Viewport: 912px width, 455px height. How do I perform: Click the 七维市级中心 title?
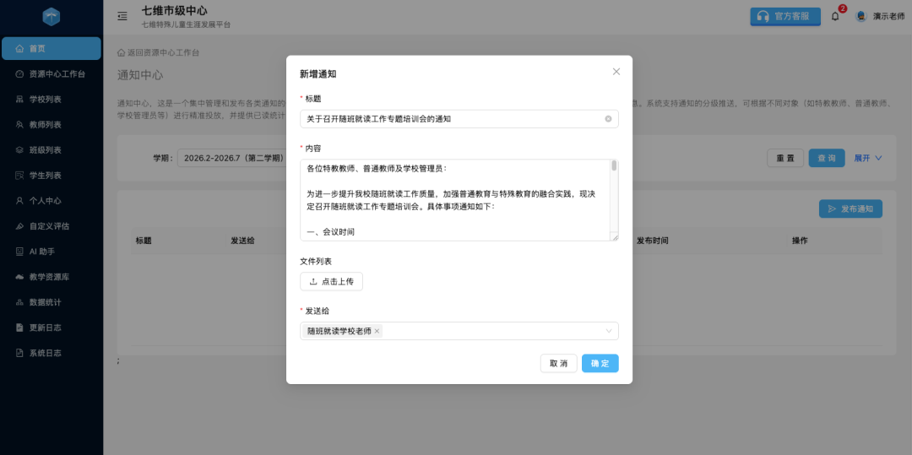[x=175, y=10]
